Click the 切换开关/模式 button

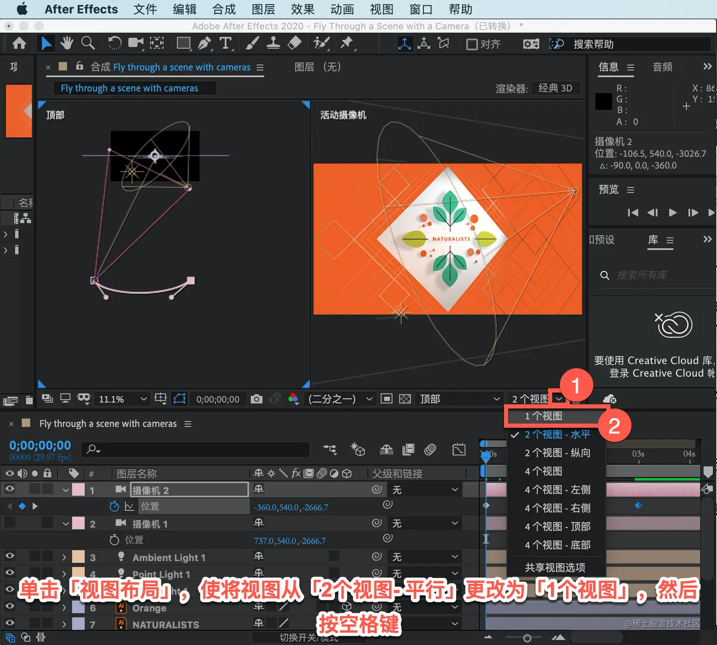[309, 638]
